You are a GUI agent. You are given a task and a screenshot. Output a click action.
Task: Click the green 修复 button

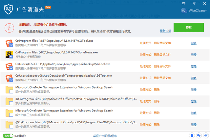pyautogui.click(x=189, y=28)
